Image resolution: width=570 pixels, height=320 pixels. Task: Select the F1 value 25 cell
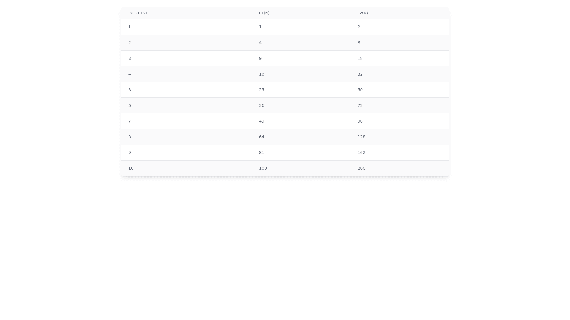262,90
